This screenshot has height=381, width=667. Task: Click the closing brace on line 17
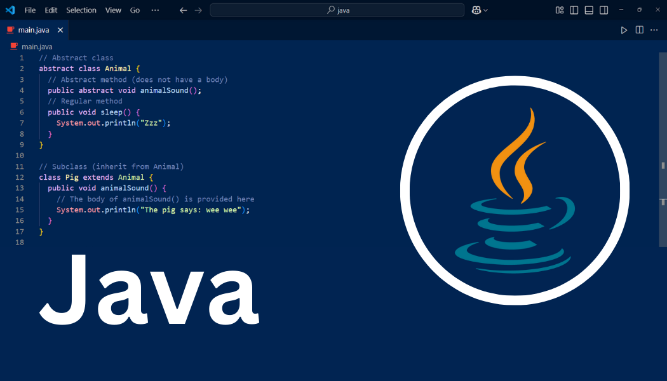click(x=41, y=232)
